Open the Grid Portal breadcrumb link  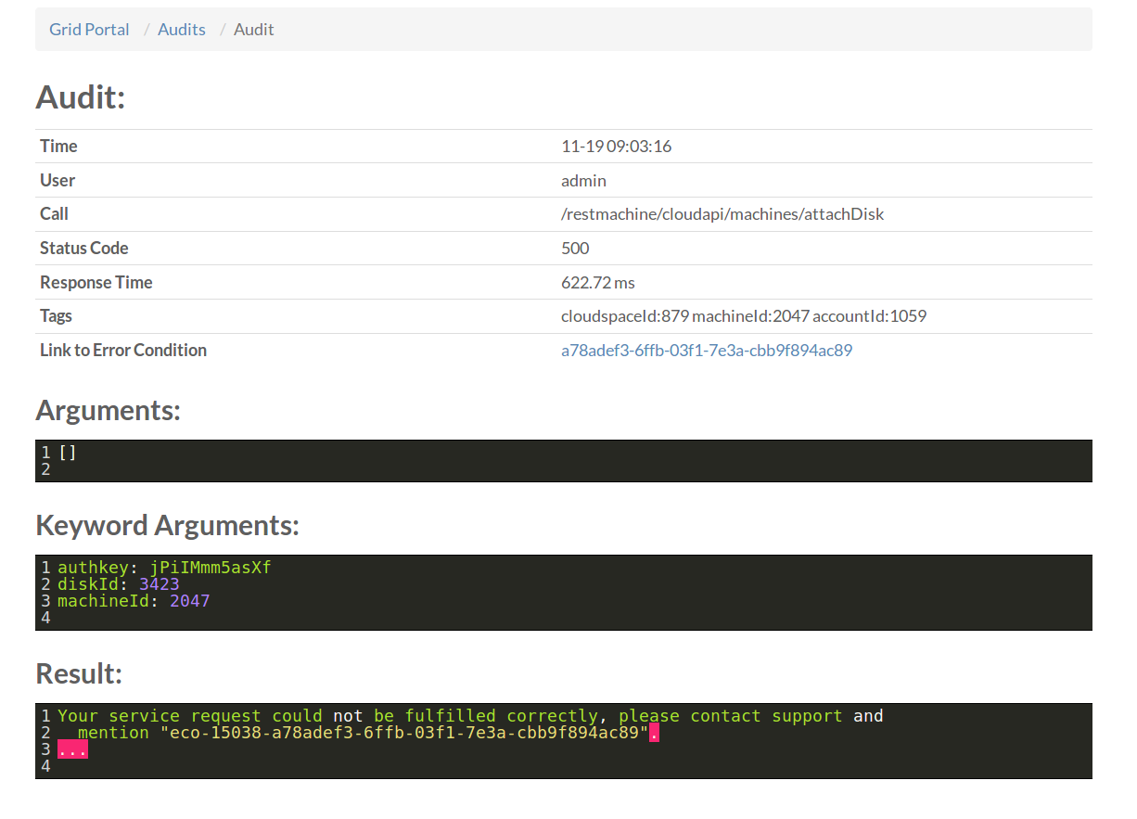pyautogui.click(x=89, y=29)
